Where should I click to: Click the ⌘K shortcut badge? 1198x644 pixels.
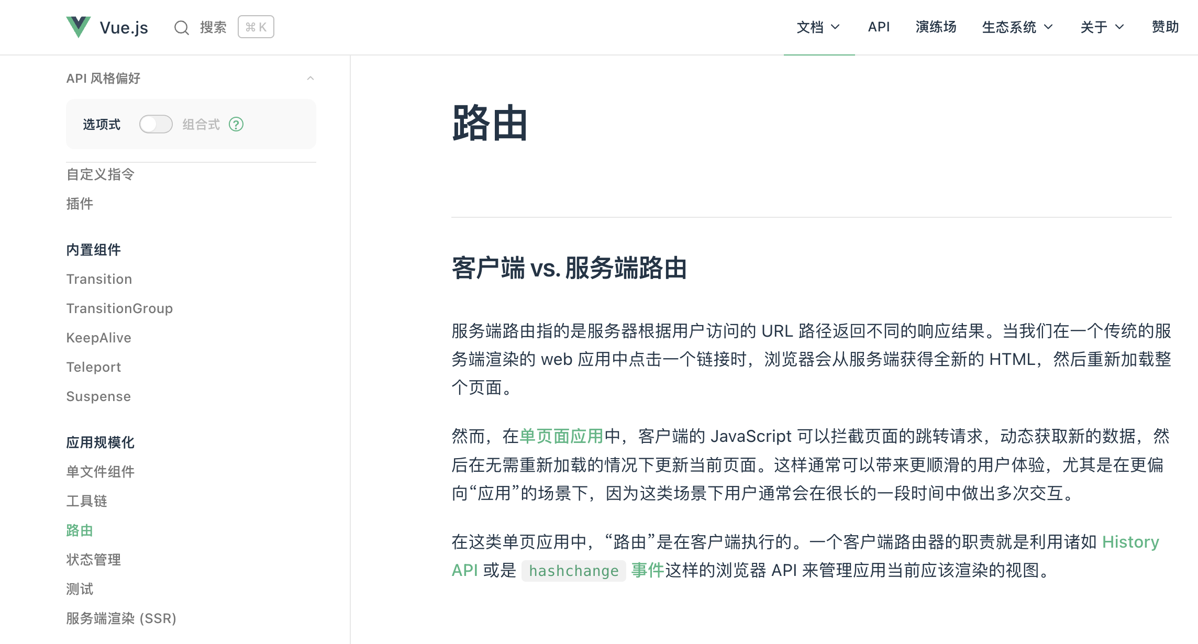(x=256, y=27)
